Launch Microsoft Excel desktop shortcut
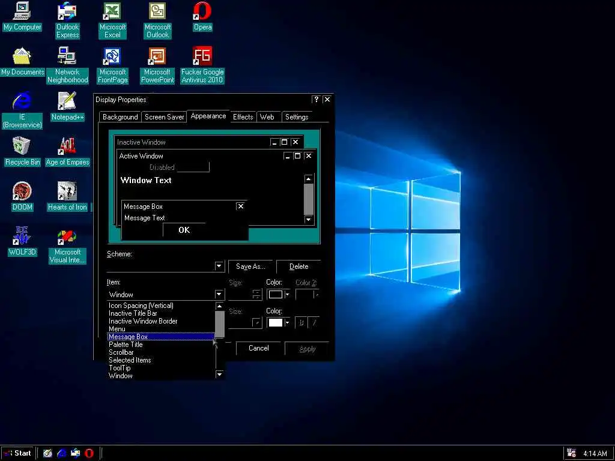The image size is (615, 461). (x=112, y=20)
